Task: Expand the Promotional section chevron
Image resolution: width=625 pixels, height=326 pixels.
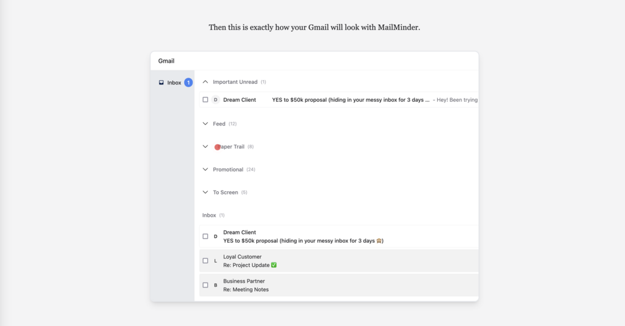Action: tap(205, 170)
